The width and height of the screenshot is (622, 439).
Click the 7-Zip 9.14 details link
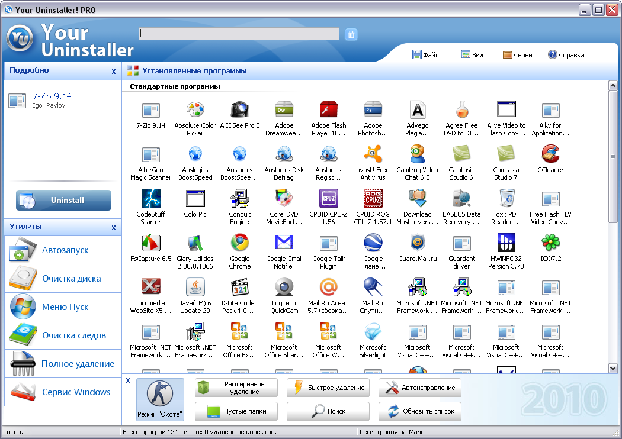pyautogui.click(x=52, y=96)
